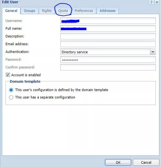Screen dimensions: 161x167
Task: Select the General tab
Action: (11, 11)
